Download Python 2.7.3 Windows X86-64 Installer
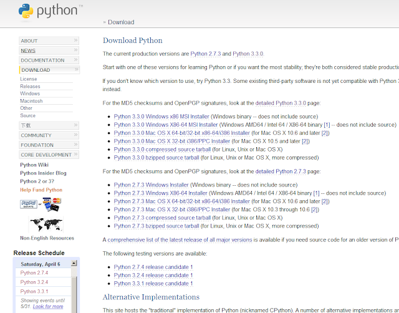Image resolution: width=399 pixels, height=313 pixels. pyautogui.click(x=161, y=193)
